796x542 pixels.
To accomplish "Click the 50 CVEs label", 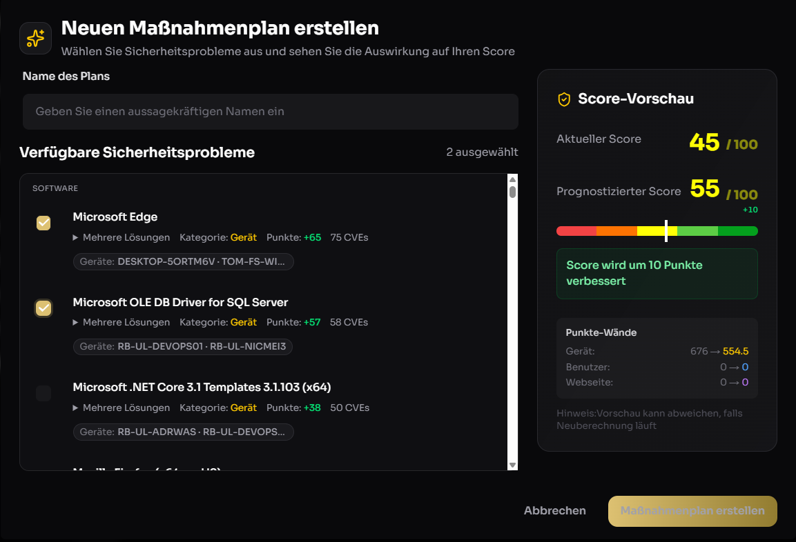I will [x=350, y=408].
